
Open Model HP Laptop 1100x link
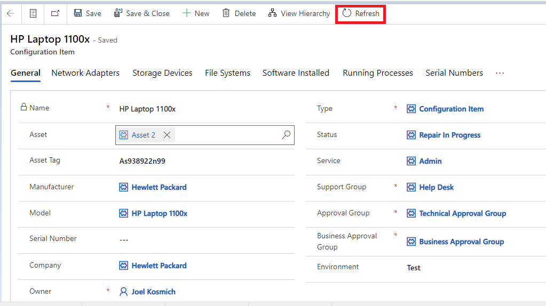click(160, 213)
